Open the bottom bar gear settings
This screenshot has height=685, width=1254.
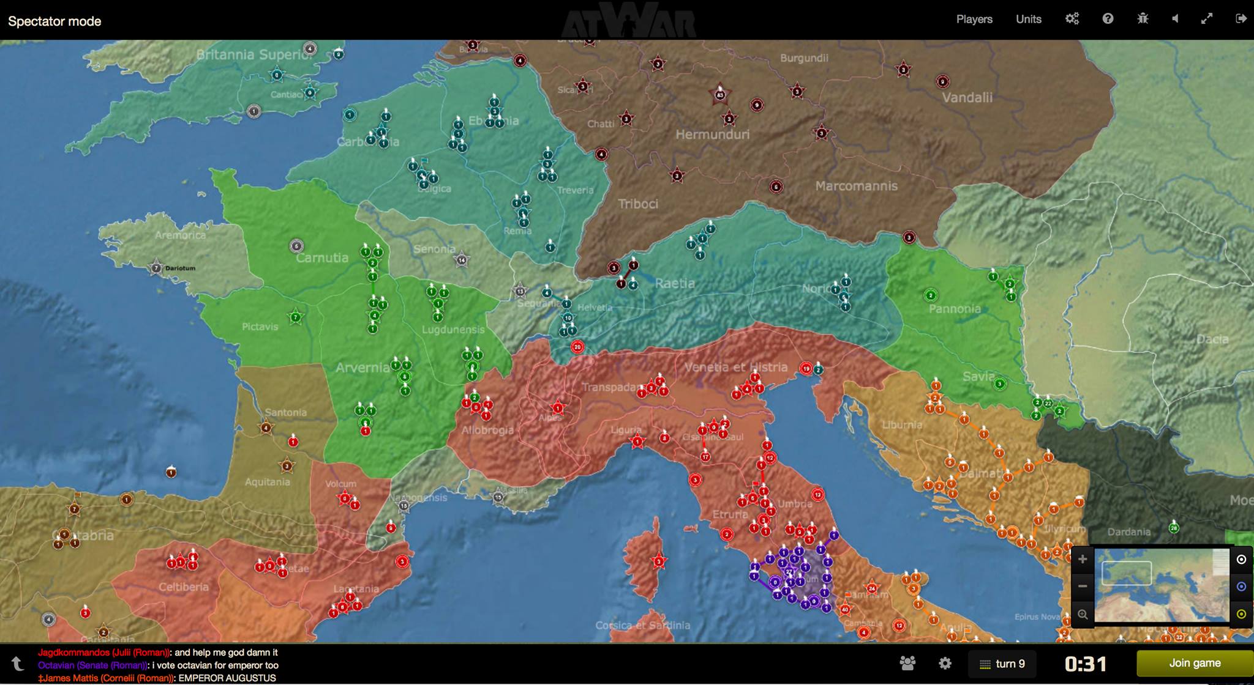click(x=945, y=663)
